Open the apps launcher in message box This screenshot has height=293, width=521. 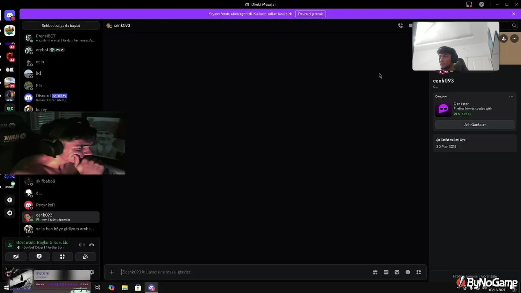[x=418, y=272]
